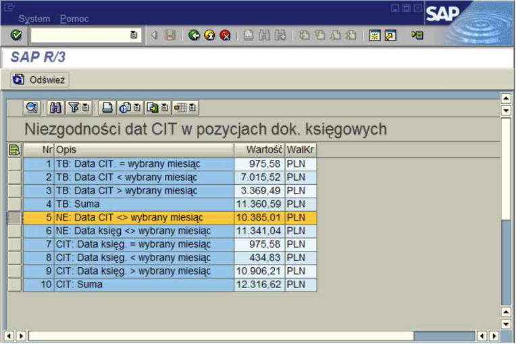Select row 1 using its row selector
The height and width of the screenshot is (344, 516).
click(14, 164)
